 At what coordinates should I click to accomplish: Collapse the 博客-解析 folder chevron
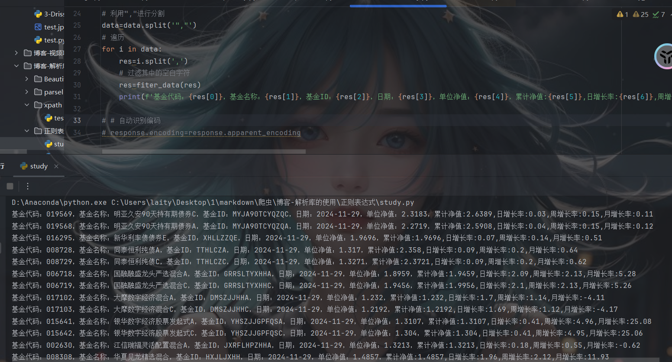pos(16,66)
